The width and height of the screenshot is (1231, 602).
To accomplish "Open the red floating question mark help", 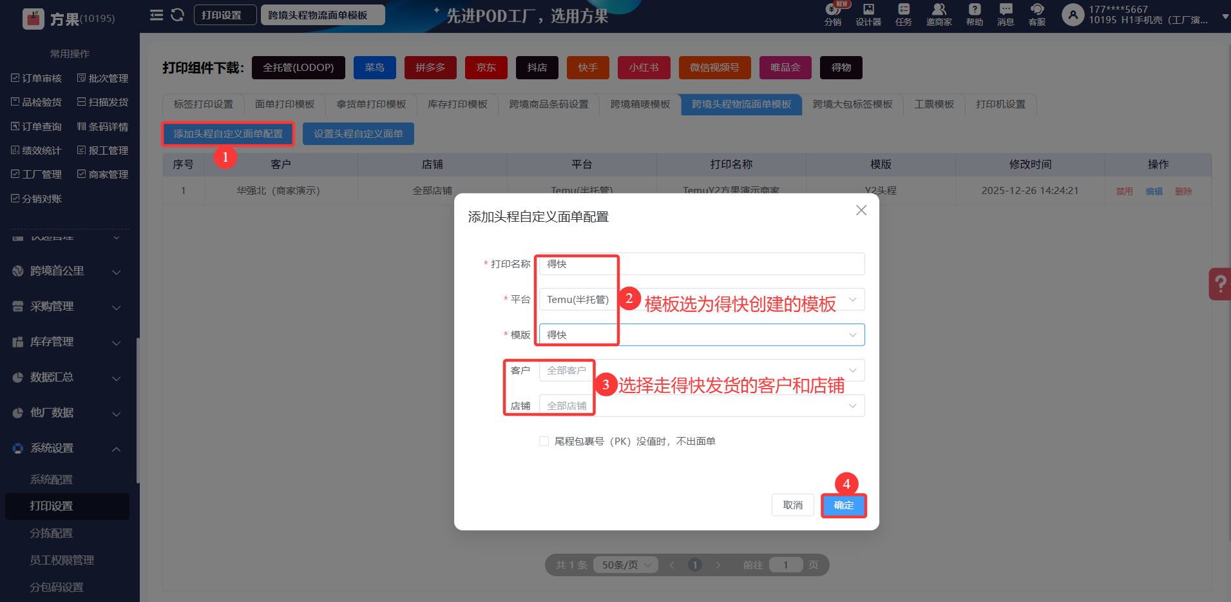I will pyautogui.click(x=1220, y=284).
